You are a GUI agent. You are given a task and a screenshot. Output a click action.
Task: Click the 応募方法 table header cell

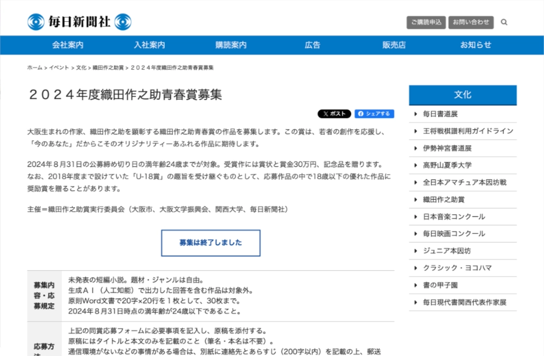pos(45,339)
